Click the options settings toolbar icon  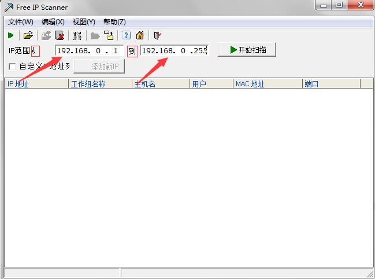[77, 35]
